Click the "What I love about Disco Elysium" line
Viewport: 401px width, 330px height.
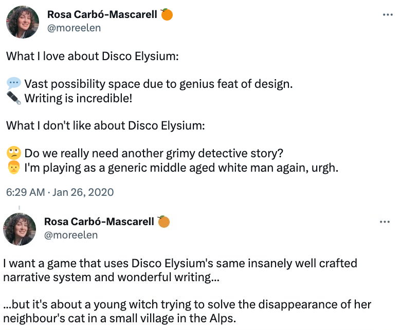click(x=93, y=56)
